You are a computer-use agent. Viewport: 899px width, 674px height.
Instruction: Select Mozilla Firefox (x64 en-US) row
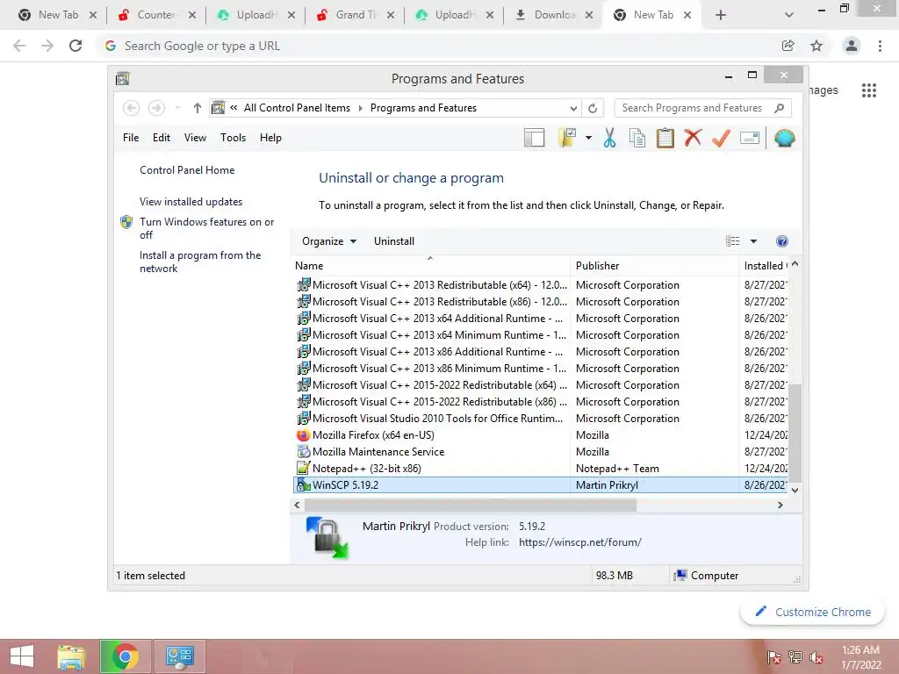pyautogui.click(x=541, y=435)
